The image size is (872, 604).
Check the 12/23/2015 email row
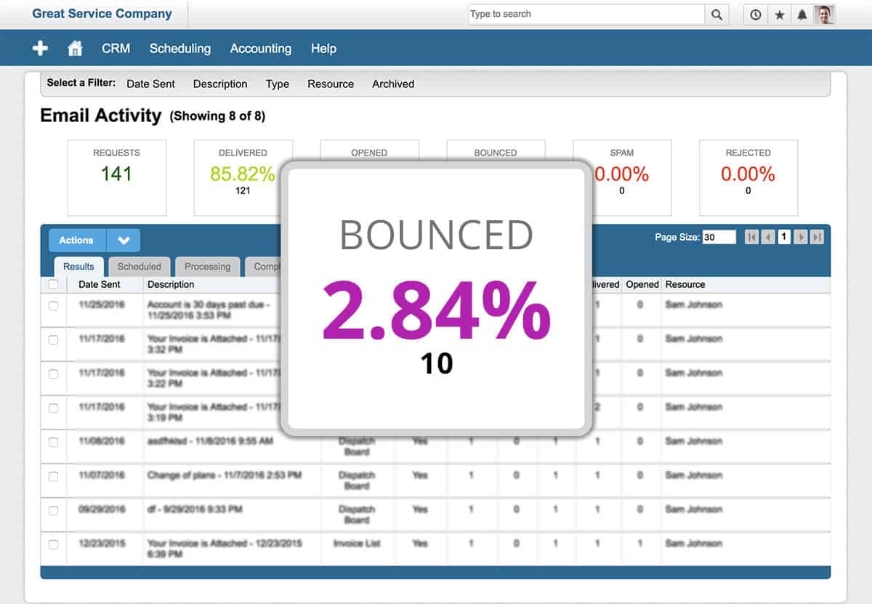coord(53,544)
